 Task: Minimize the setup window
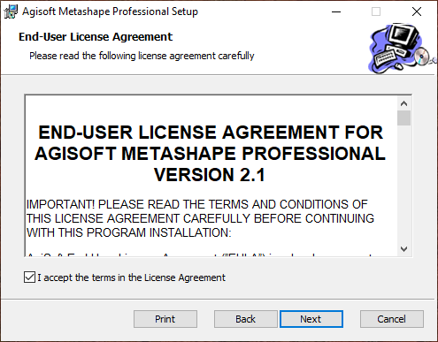coord(336,11)
